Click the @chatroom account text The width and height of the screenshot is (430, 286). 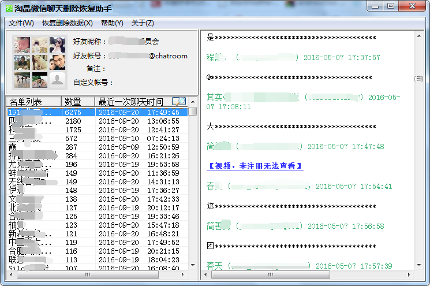(x=168, y=56)
